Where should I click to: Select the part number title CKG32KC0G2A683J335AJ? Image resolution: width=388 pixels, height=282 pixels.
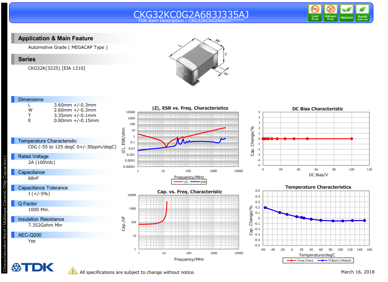pos(191,14)
